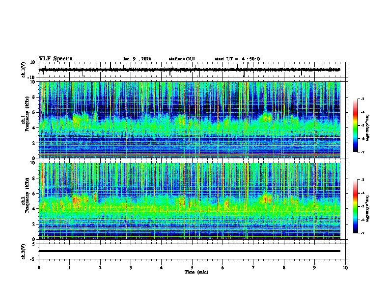Click the '-7' label on the lower colorbar
The image size is (389, 300).
(x=362, y=233)
